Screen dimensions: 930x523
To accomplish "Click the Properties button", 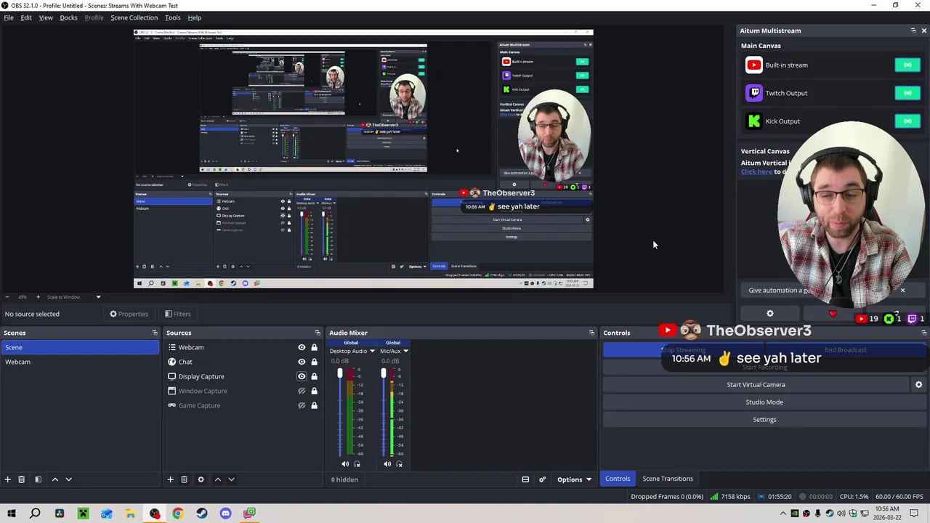I will pyautogui.click(x=129, y=314).
